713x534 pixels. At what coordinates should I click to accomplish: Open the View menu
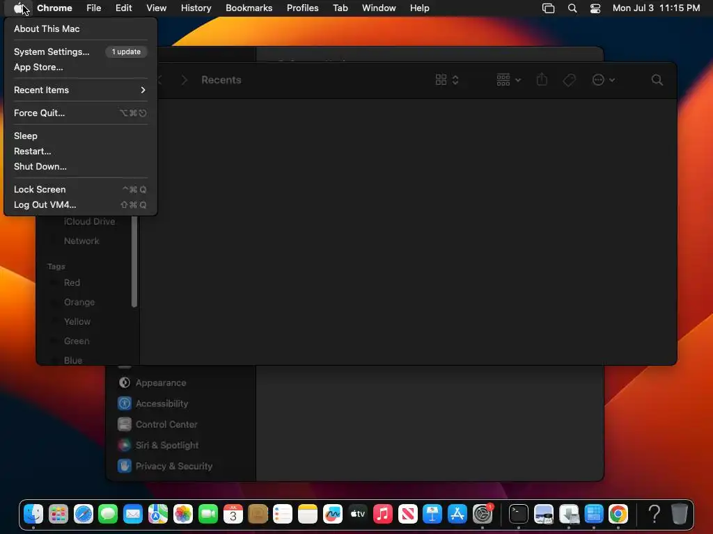coord(156,8)
